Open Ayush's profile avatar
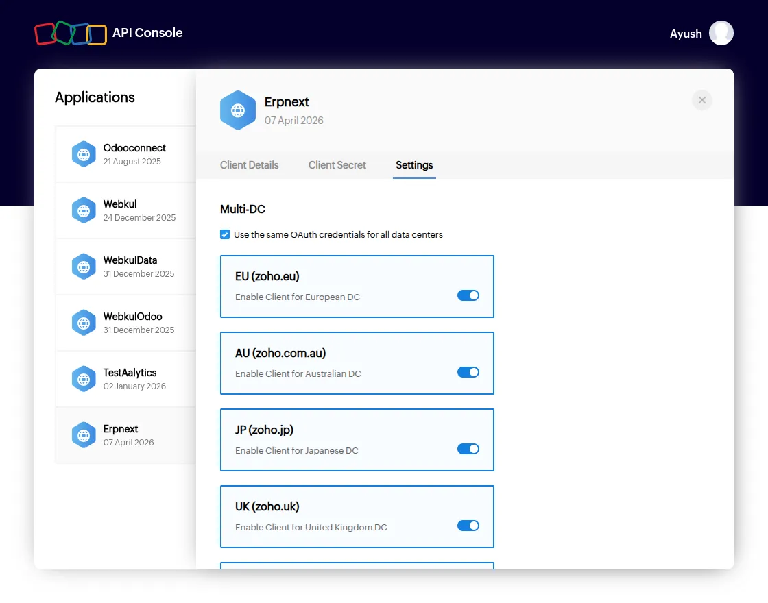 point(721,33)
